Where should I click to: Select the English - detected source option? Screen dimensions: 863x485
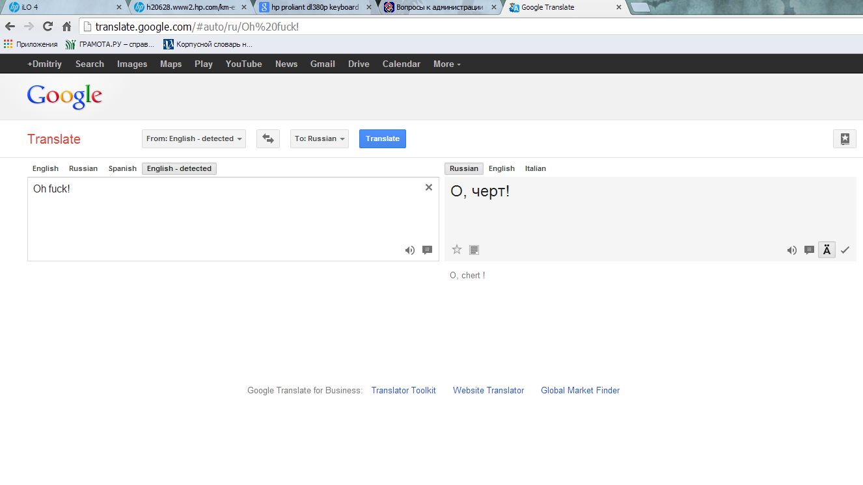point(179,168)
